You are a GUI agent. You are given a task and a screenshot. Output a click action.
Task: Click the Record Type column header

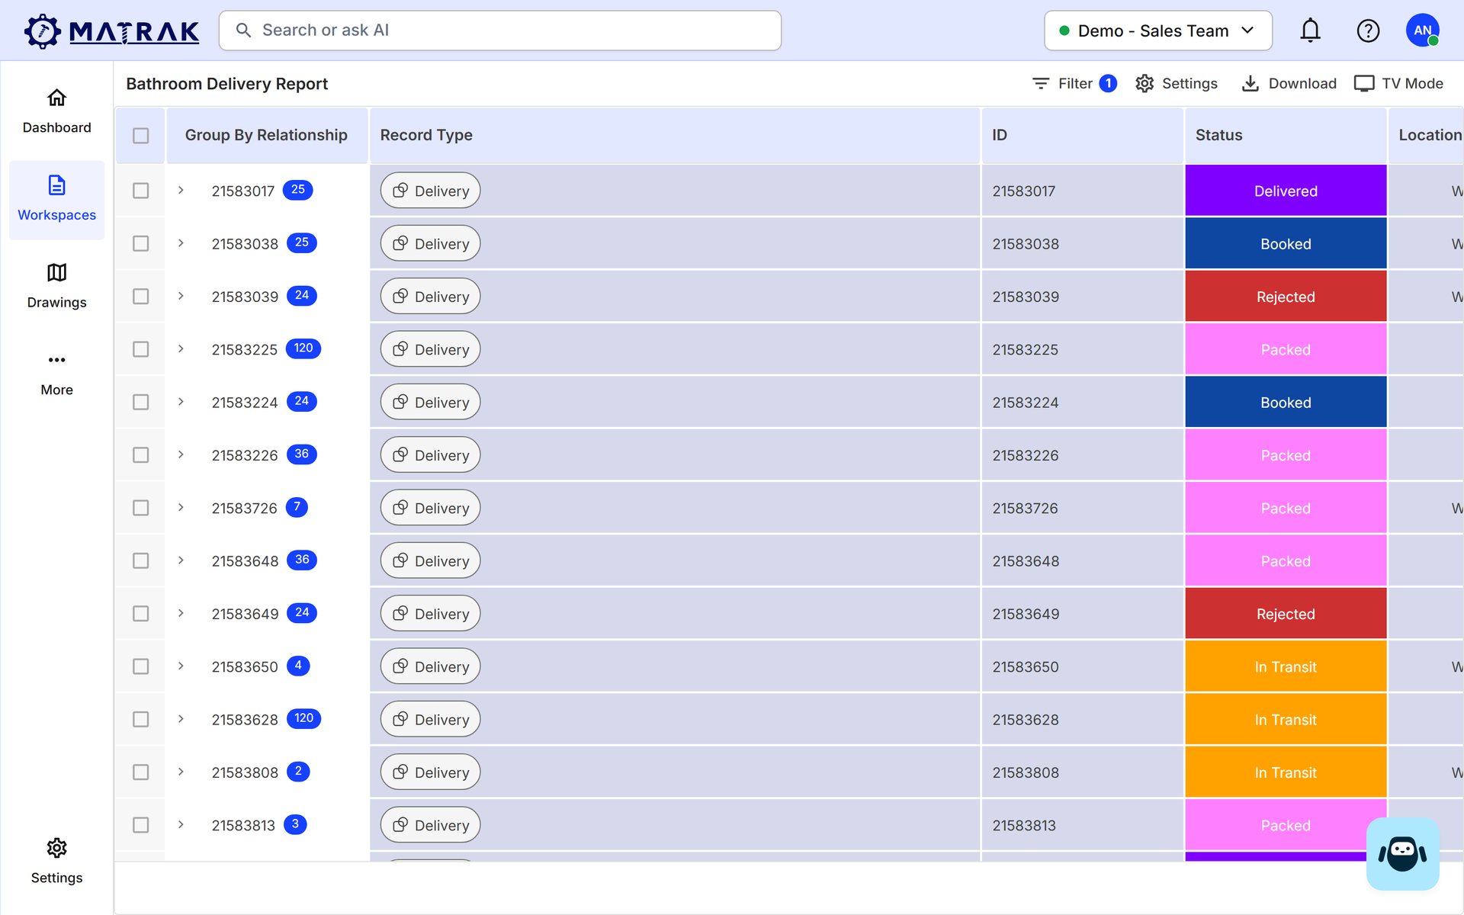[675, 135]
